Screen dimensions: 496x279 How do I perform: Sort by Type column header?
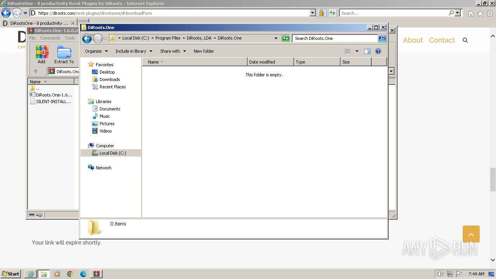pyautogui.click(x=317, y=62)
